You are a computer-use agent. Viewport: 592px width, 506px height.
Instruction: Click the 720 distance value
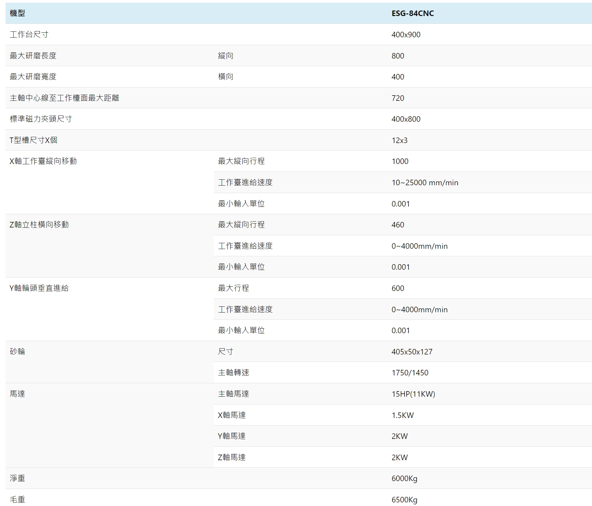[398, 98]
